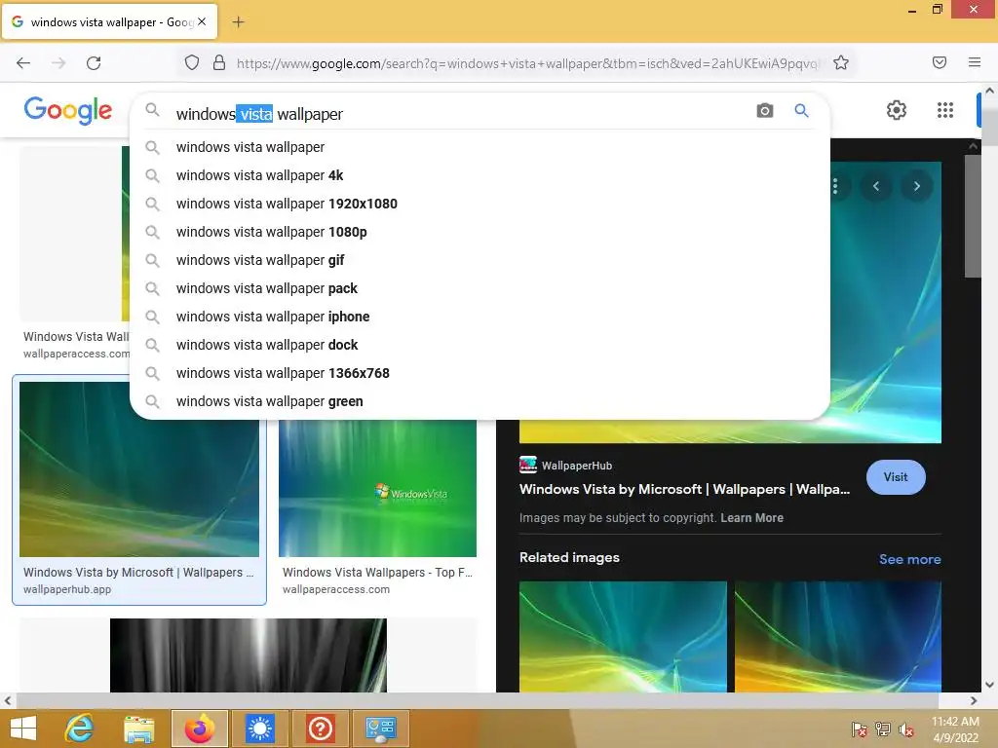
Task: Open the WallpaperHub source label
Action: 577,466
